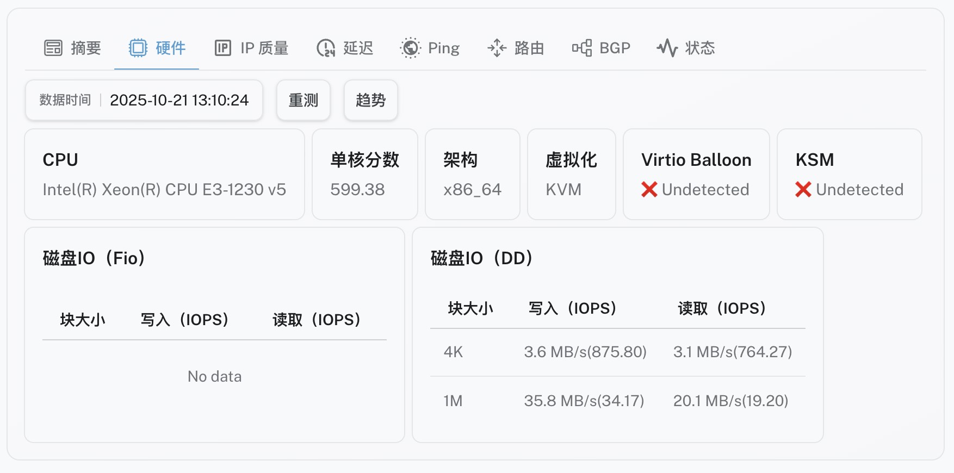Select the CPU Intel Xeon E3-1230 v5 card
The image size is (954, 473).
point(164,175)
